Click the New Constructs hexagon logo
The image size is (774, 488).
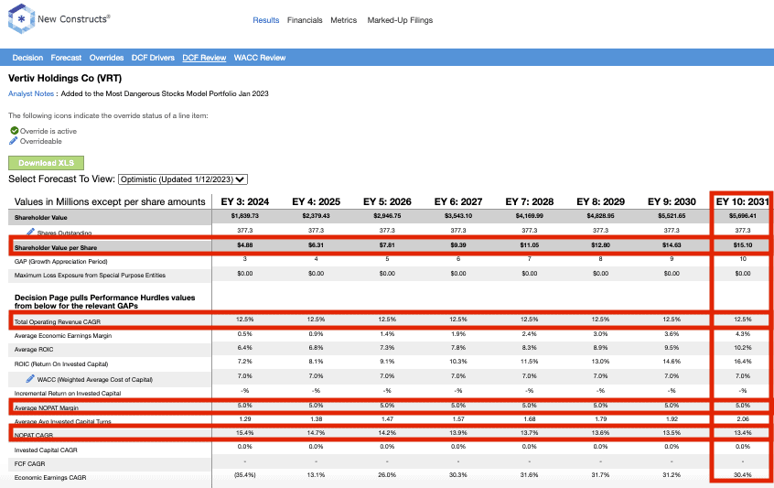click(x=21, y=18)
